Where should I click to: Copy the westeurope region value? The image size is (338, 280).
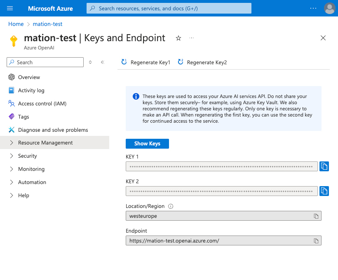point(316,216)
